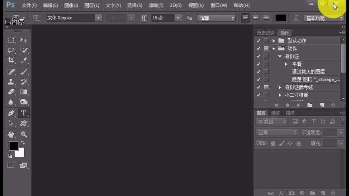
Task: Switch to the 历史记录 tab
Action: click(x=265, y=33)
